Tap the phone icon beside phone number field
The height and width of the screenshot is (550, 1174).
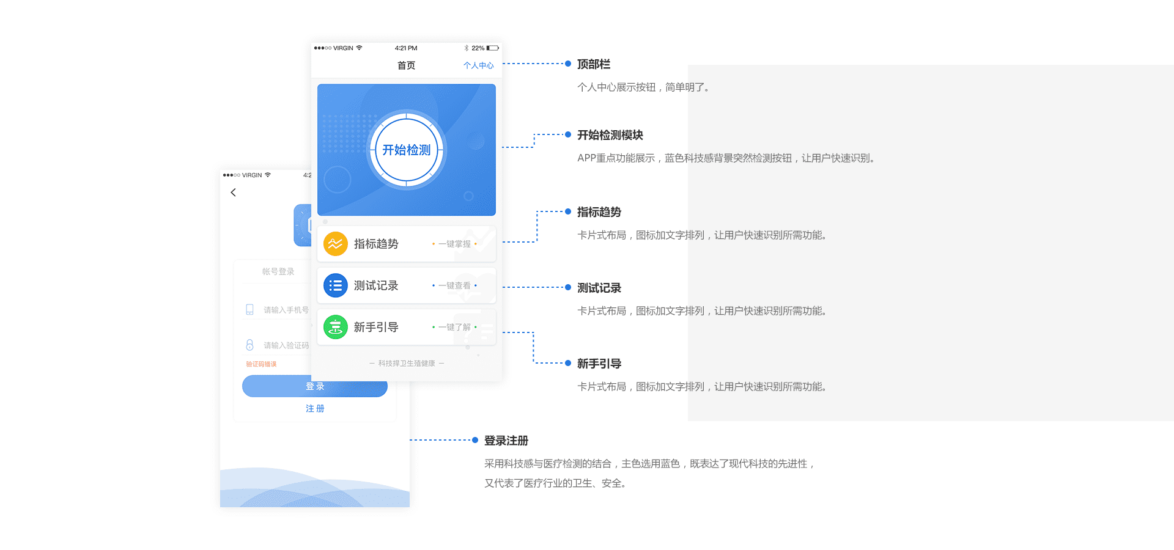[249, 310]
